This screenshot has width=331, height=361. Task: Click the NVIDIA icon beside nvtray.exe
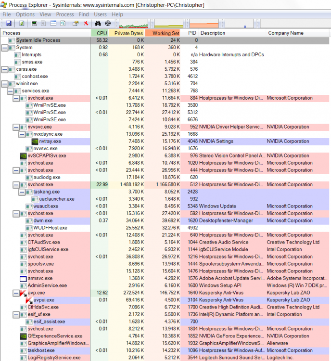point(35,142)
